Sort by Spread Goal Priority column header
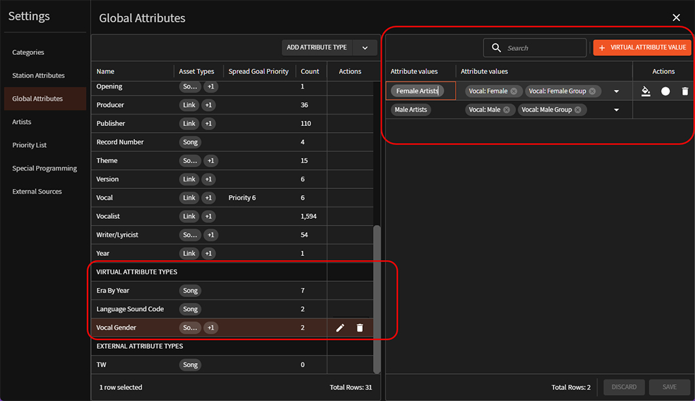Screen dimensions: 695x401 point(258,71)
